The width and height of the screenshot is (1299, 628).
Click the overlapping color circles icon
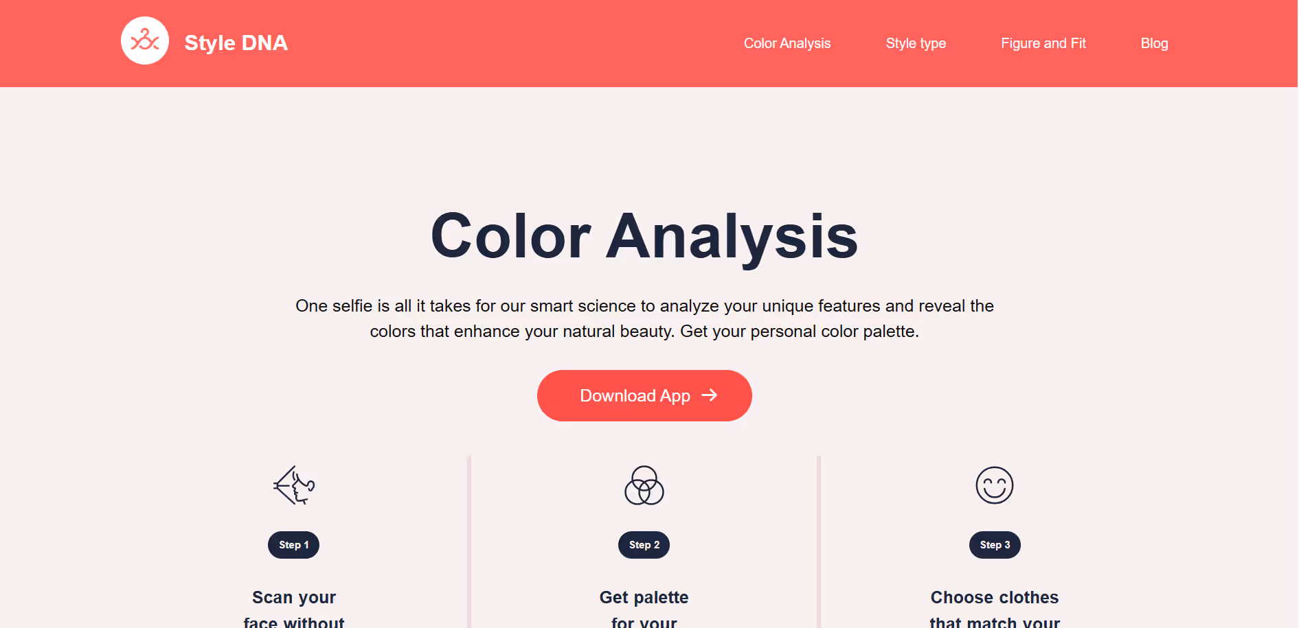pos(644,485)
